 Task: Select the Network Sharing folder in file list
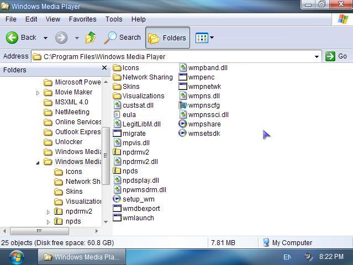(x=143, y=77)
